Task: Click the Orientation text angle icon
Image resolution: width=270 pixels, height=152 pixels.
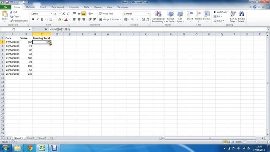Action: tap(90, 14)
